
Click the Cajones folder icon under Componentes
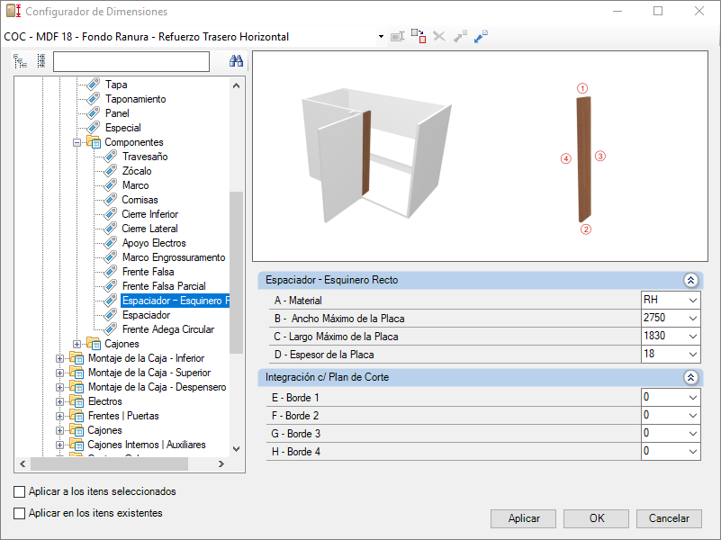click(x=94, y=343)
